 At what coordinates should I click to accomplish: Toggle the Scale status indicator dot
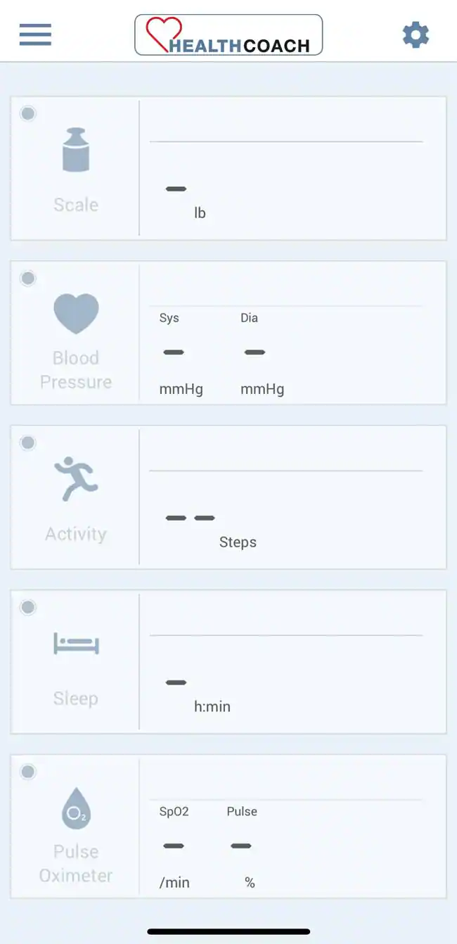click(x=28, y=114)
